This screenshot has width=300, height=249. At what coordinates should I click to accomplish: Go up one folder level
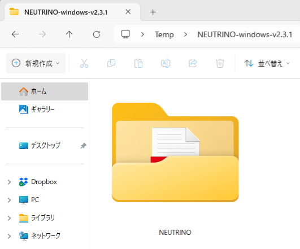click(69, 34)
